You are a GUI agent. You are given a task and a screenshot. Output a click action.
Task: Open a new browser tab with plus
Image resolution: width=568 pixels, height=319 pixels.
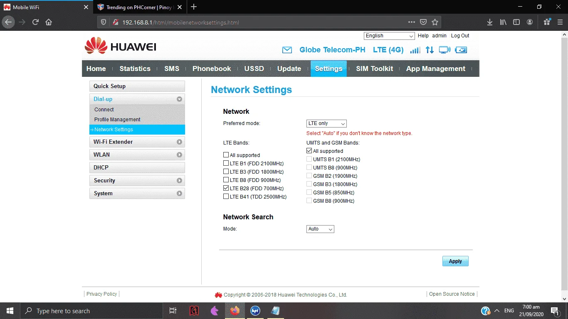click(x=194, y=7)
